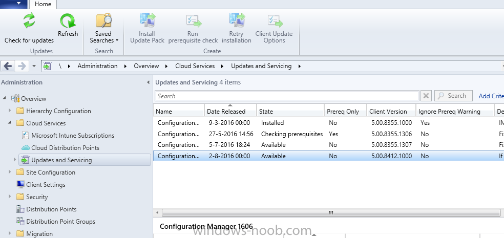504x238 pixels.
Task: Click Overview in the breadcrumb
Action: pyautogui.click(x=146, y=66)
